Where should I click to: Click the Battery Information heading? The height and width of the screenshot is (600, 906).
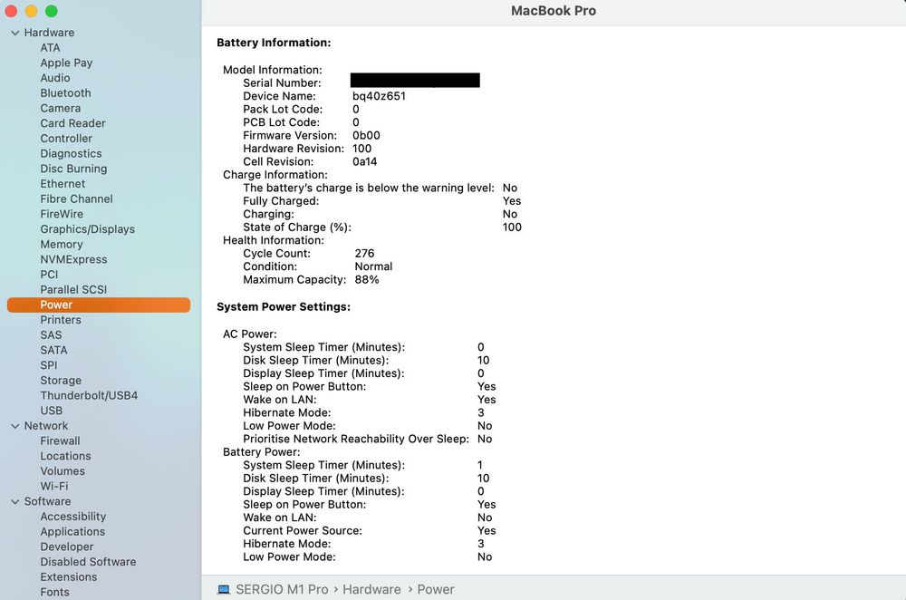274,43
